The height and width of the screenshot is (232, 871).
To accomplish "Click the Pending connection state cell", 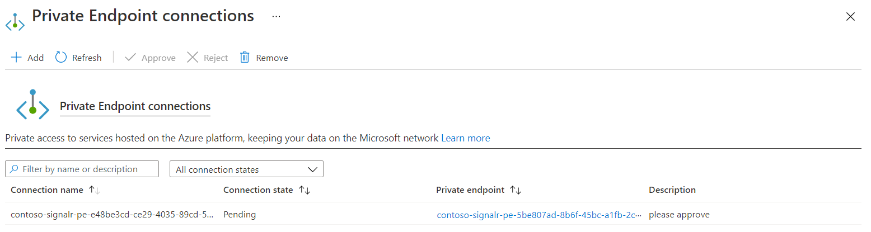I will tap(240, 215).
